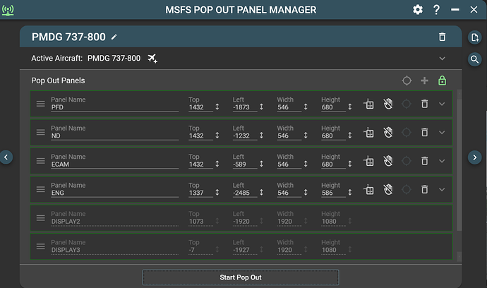
Task: Click the Start Pop Out button
Action: [240, 277]
